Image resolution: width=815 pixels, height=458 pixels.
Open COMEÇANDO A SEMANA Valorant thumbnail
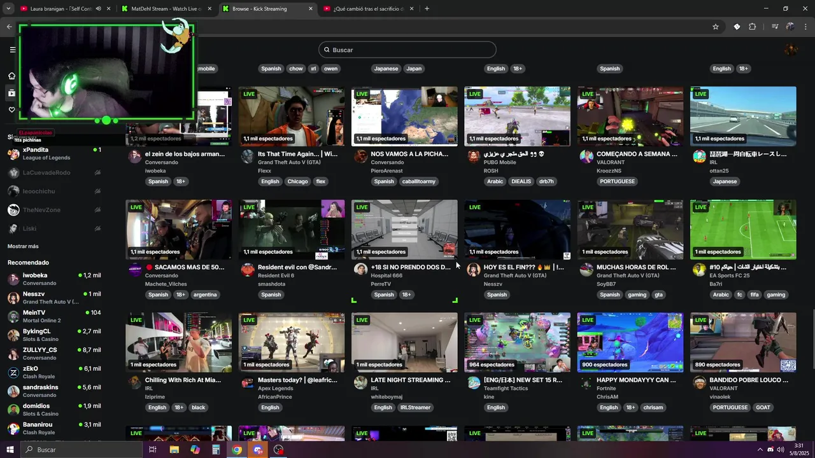(630, 116)
